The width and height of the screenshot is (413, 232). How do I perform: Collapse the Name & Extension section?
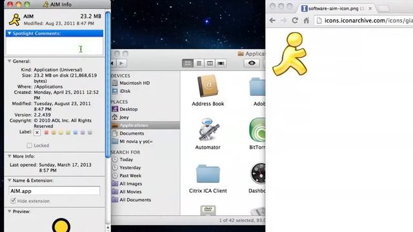tap(10, 180)
